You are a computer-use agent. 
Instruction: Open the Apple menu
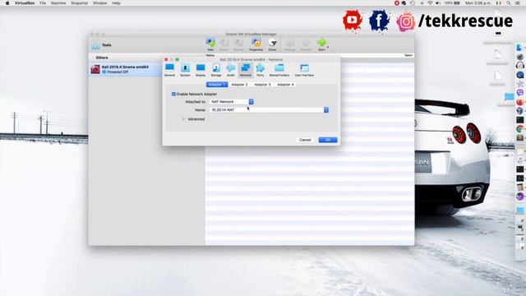pyautogui.click(x=7, y=3)
